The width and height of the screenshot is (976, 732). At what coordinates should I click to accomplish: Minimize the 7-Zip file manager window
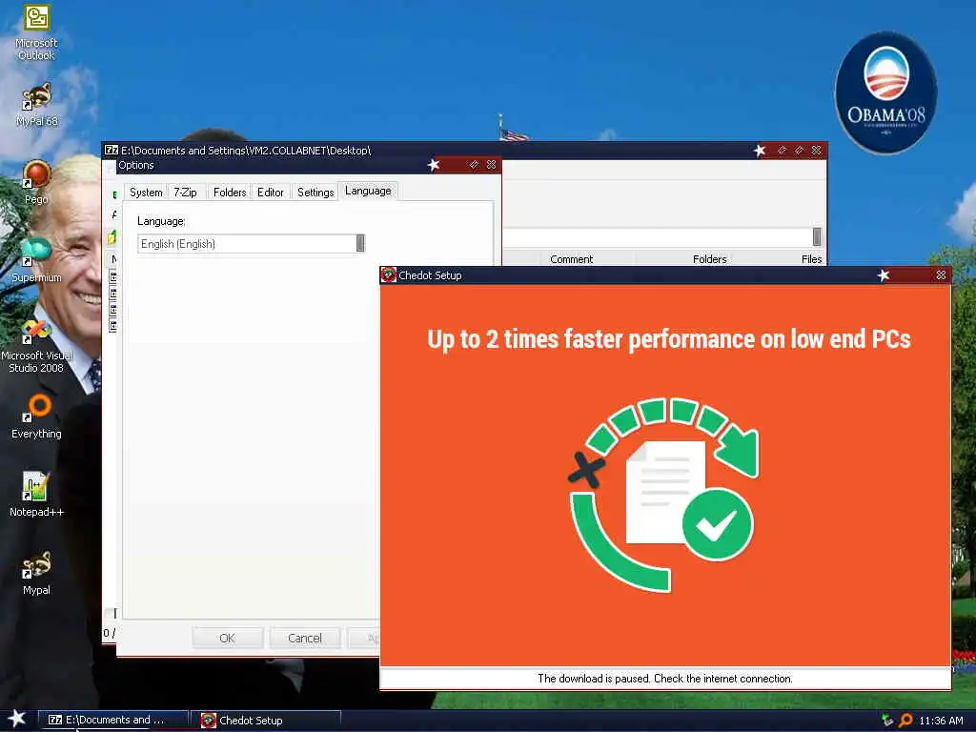pyautogui.click(x=782, y=150)
